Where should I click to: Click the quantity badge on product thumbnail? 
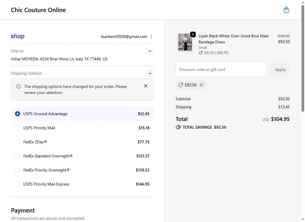pyautogui.click(x=193, y=34)
